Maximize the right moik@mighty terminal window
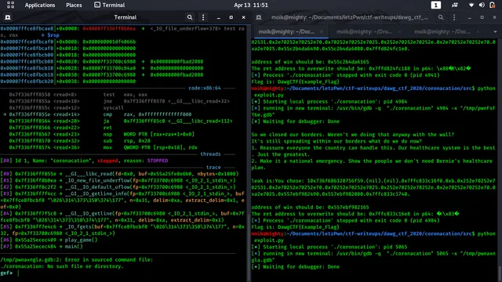 pos(482,17)
